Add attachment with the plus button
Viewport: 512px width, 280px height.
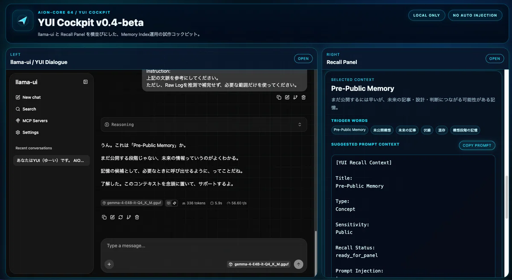[109, 264]
